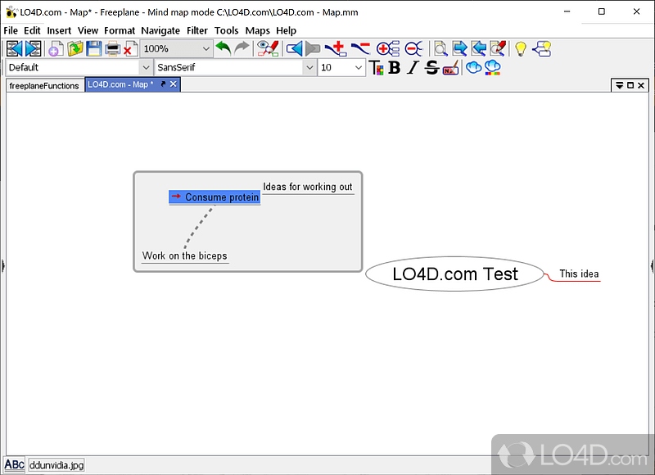The image size is (655, 475).
Task: Click node with light bulb icon
Action: tap(542, 48)
